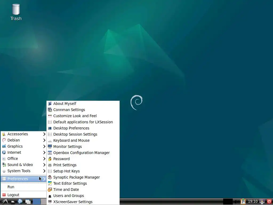Open XScreenSaver Settings
The image size is (273, 205).
83,202
